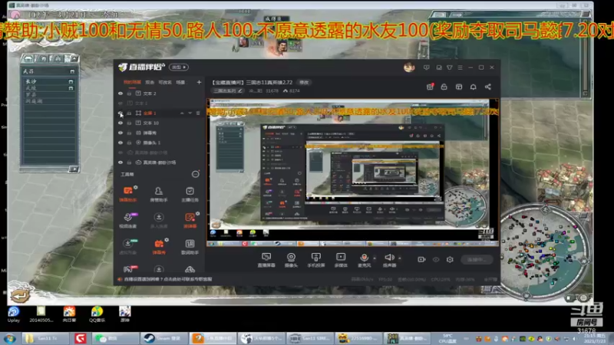Viewport: 614px width, 345px height.
Task: Click the return arrow button in game
Action: (20, 295)
